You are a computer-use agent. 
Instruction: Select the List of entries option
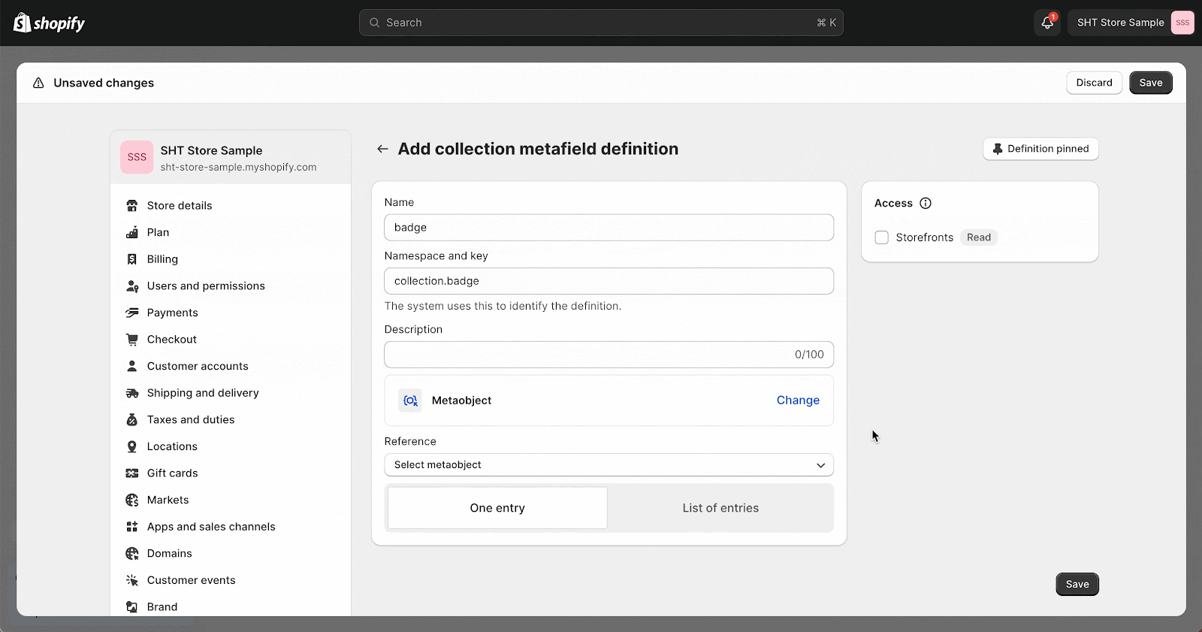720,508
